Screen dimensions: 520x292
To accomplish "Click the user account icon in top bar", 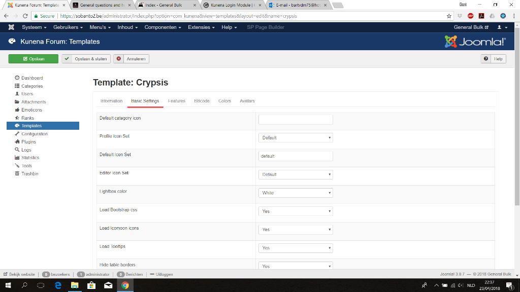I will 502,27.
